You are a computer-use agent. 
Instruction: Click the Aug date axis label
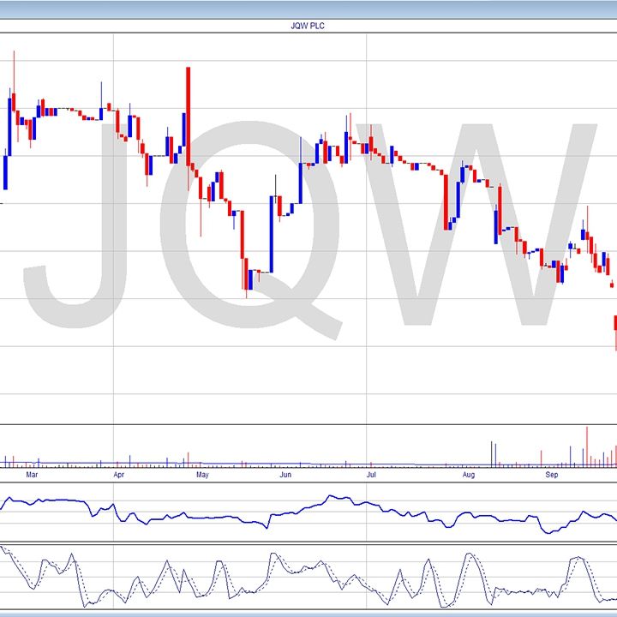click(x=469, y=473)
